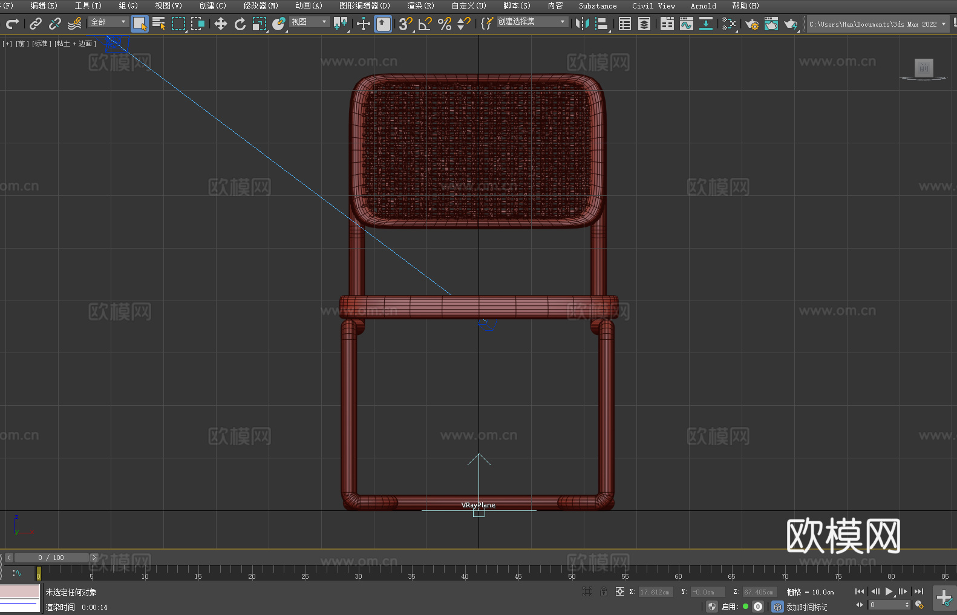957x615 pixels.
Task: Click the Redo arrow icon
Action: pos(12,24)
